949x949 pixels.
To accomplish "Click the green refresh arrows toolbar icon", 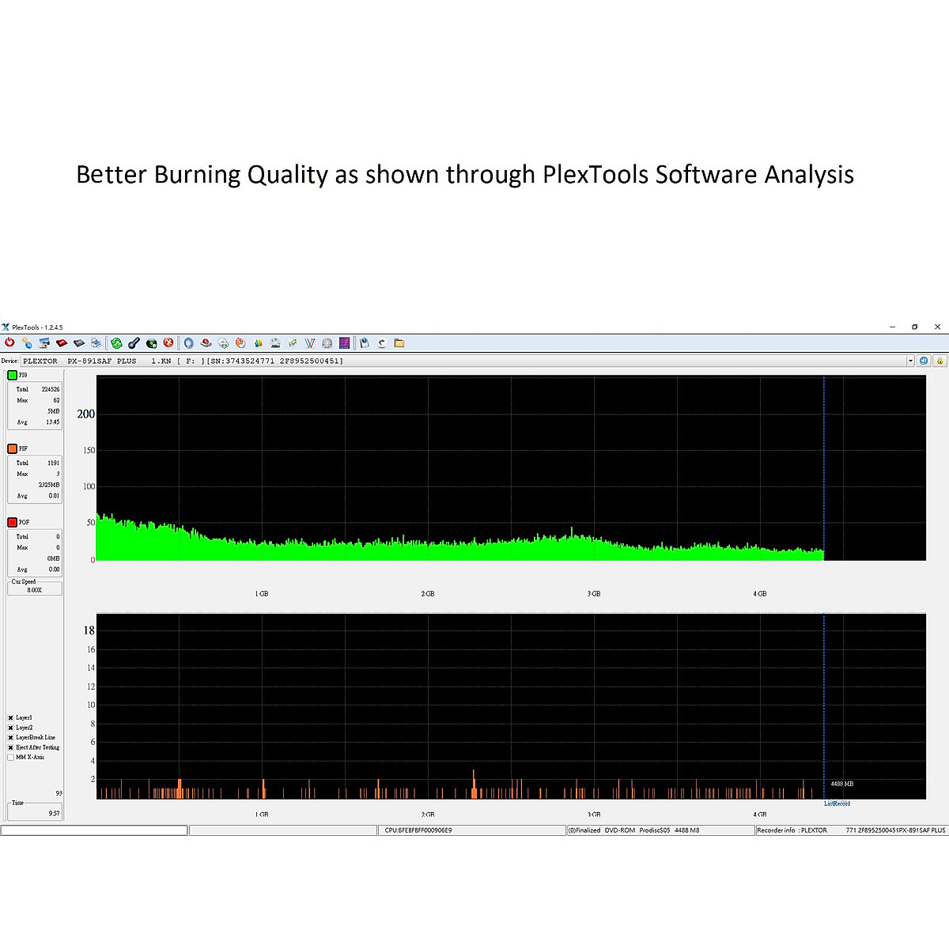I will click(x=116, y=343).
